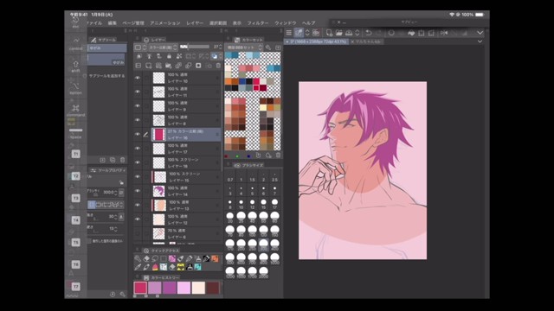The height and width of the screenshot is (311, 554).
Task: Open the レイヤー menu in the menu bar
Action: tap(195, 23)
